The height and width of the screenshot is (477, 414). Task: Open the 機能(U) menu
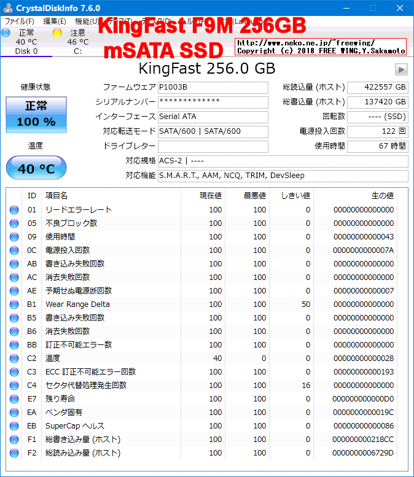point(87,21)
